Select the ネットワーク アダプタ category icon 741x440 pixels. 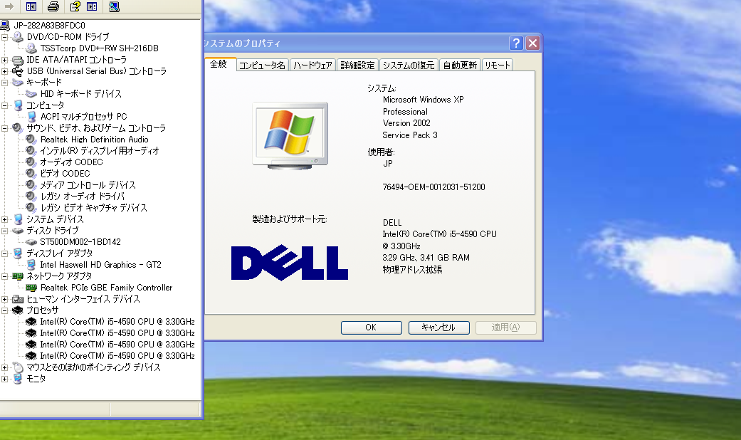point(18,276)
